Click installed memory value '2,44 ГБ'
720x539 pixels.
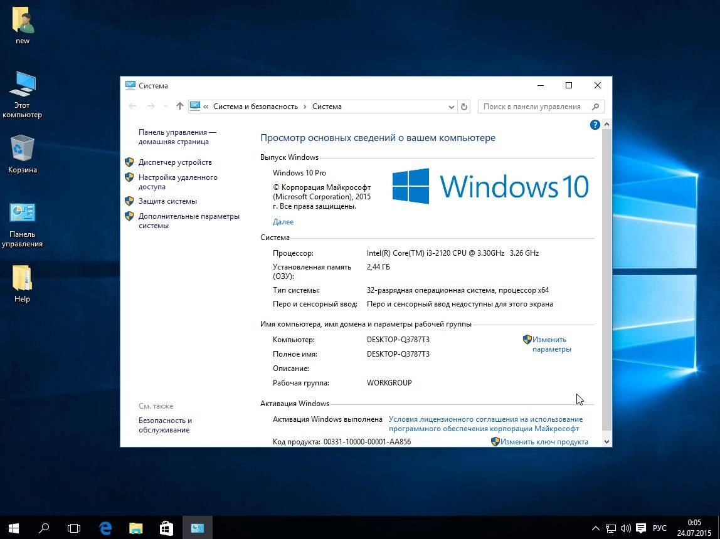pyautogui.click(x=378, y=267)
